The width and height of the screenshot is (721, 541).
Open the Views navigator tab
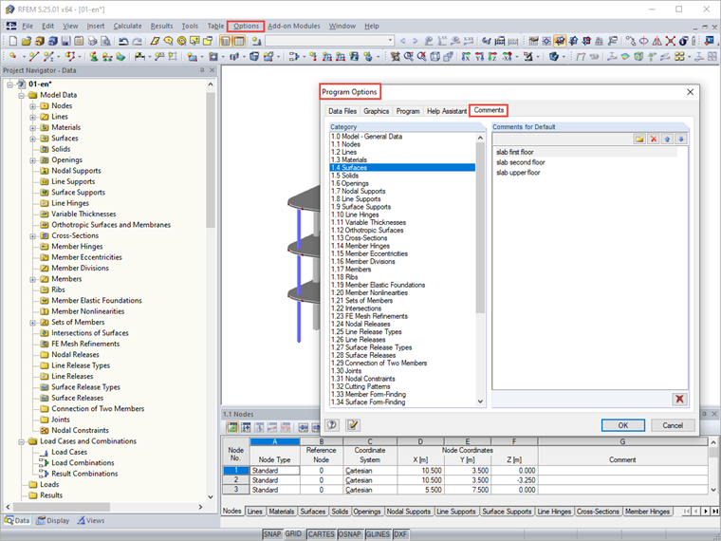[x=91, y=521]
